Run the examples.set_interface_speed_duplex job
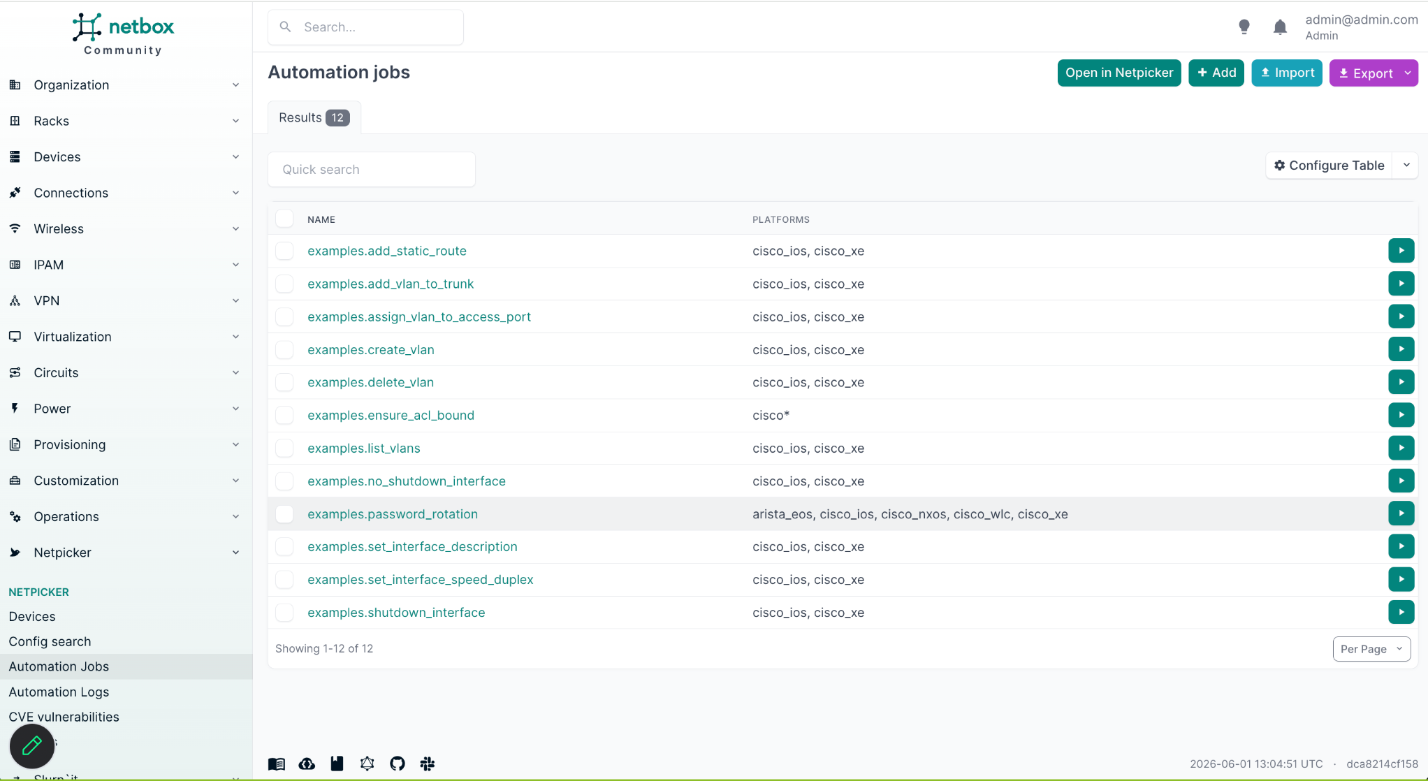Screen dimensions: 1428x781 click(x=1401, y=578)
